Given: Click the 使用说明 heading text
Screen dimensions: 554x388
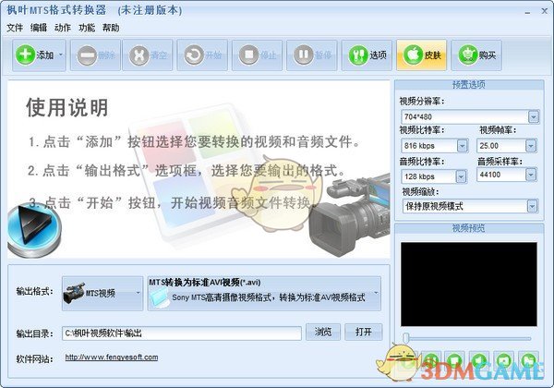Looking at the screenshot, I should pyautogui.click(x=66, y=107).
